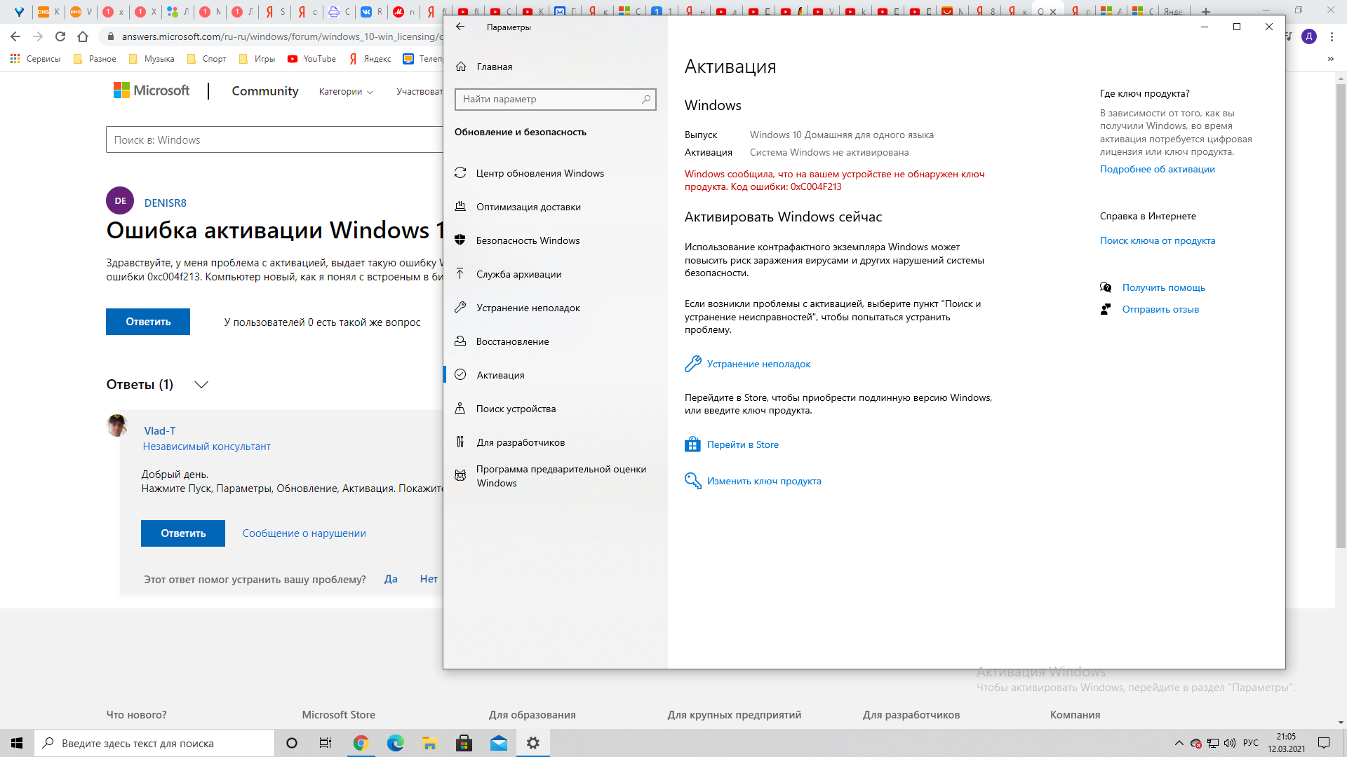Viewport: 1347px width, 757px height.
Task: Click Поиск в: Windows search field
Action: pyautogui.click(x=275, y=139)
